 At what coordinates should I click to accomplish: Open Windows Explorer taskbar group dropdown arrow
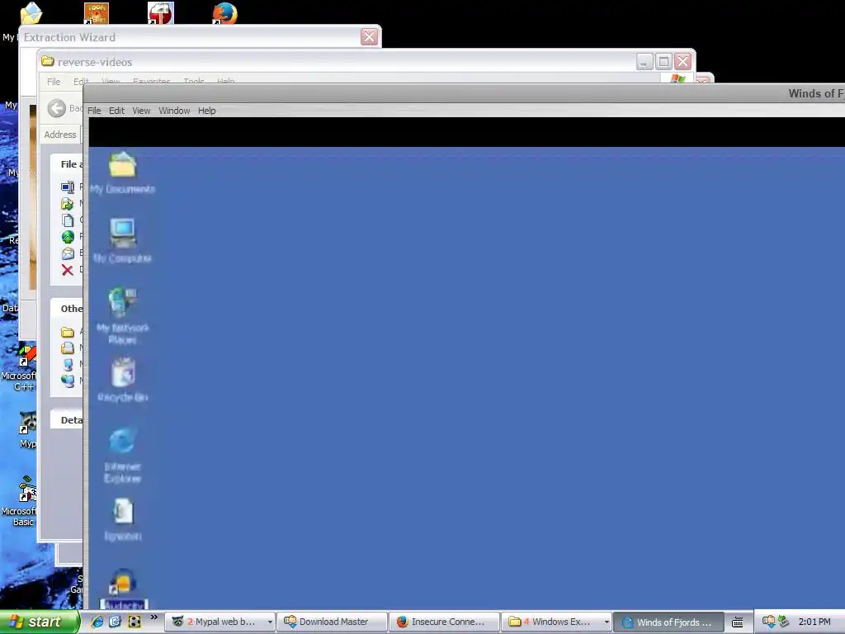click(607, 622)
